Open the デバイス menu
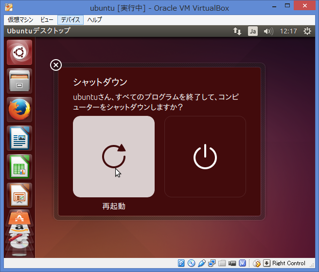The height and width of the screenshot is (272, 319). [71, 20]
